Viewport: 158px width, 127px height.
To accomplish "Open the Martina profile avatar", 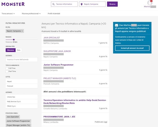I will [150, 3].
